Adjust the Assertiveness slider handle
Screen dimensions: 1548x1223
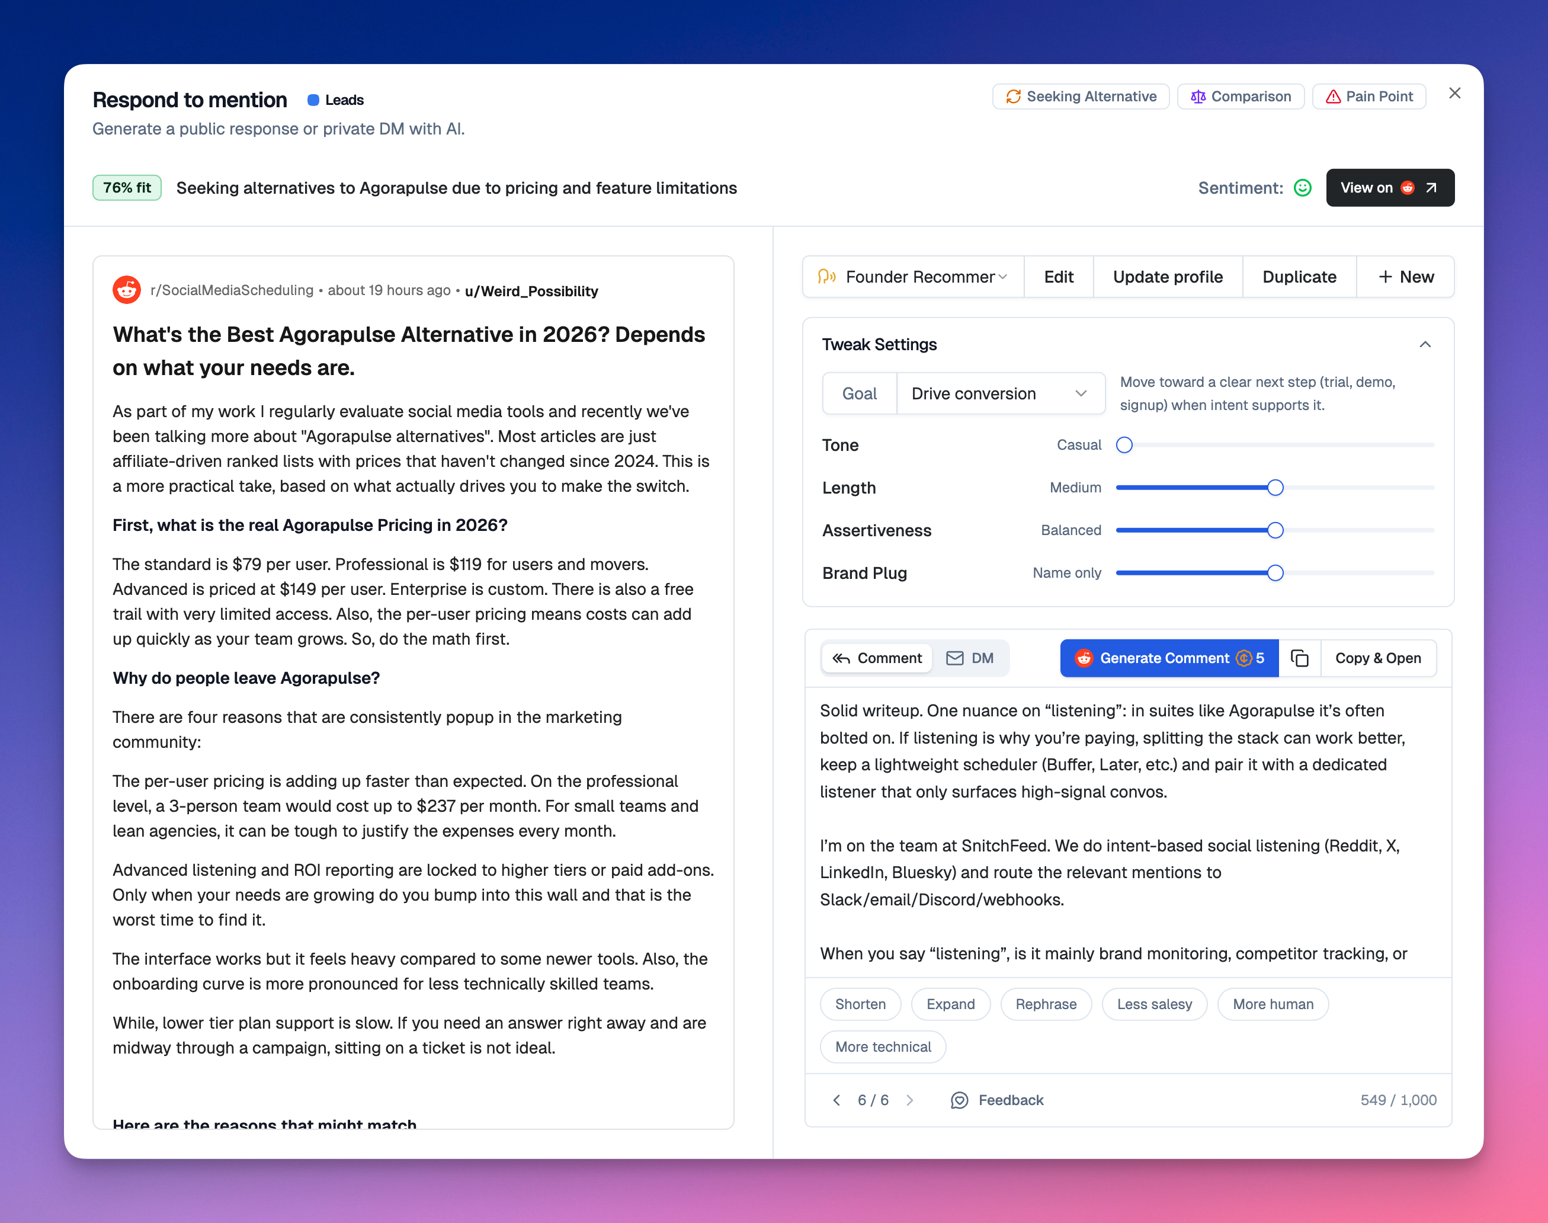pyautogui.click(x=1274, y=530)
